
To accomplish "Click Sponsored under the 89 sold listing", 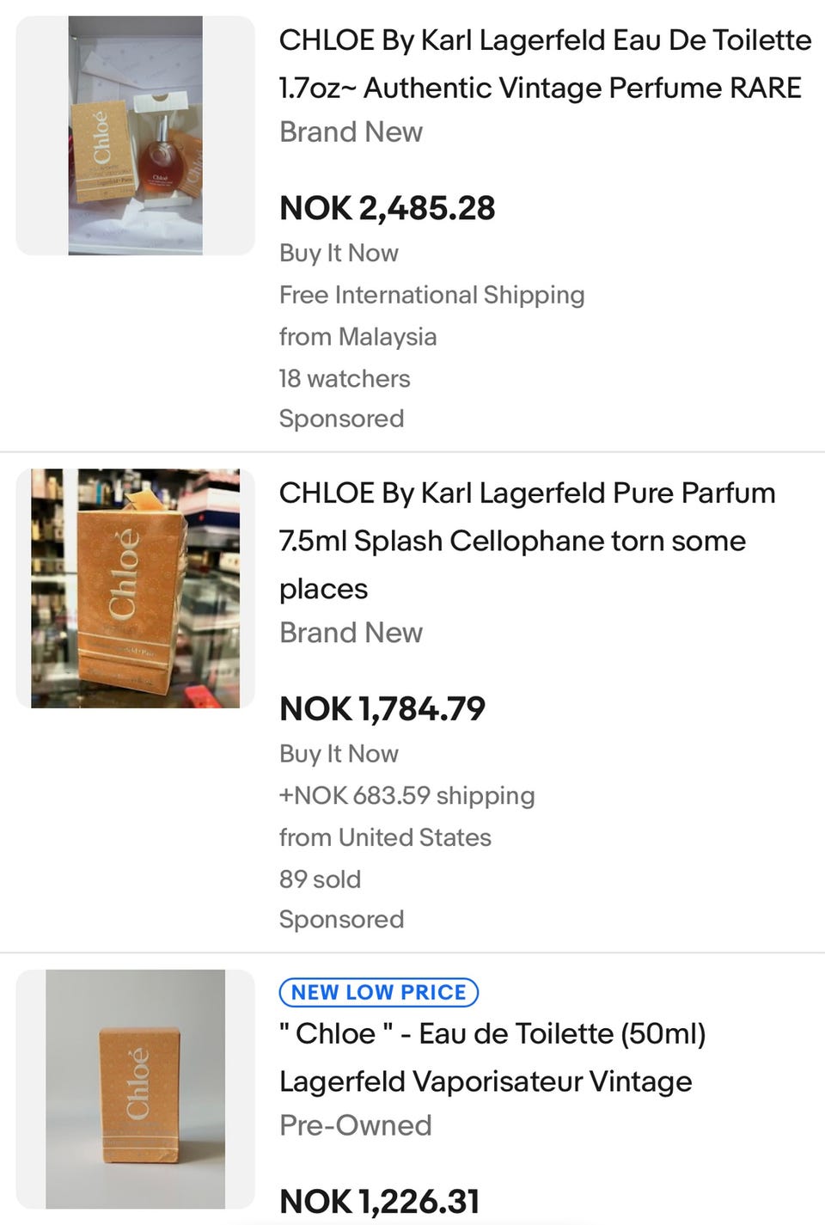I will [341, 919].
